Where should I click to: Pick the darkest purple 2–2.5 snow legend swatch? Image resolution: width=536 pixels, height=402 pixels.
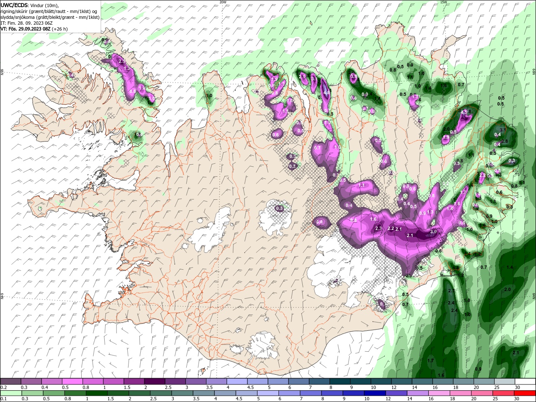pos(155,381)
